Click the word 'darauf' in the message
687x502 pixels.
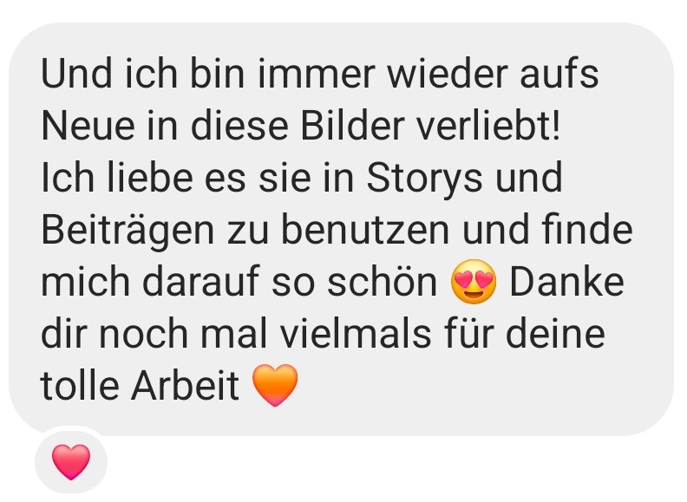(x=200, y=281)
